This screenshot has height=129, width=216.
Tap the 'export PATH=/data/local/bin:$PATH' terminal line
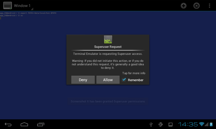[x=28, y=13]
